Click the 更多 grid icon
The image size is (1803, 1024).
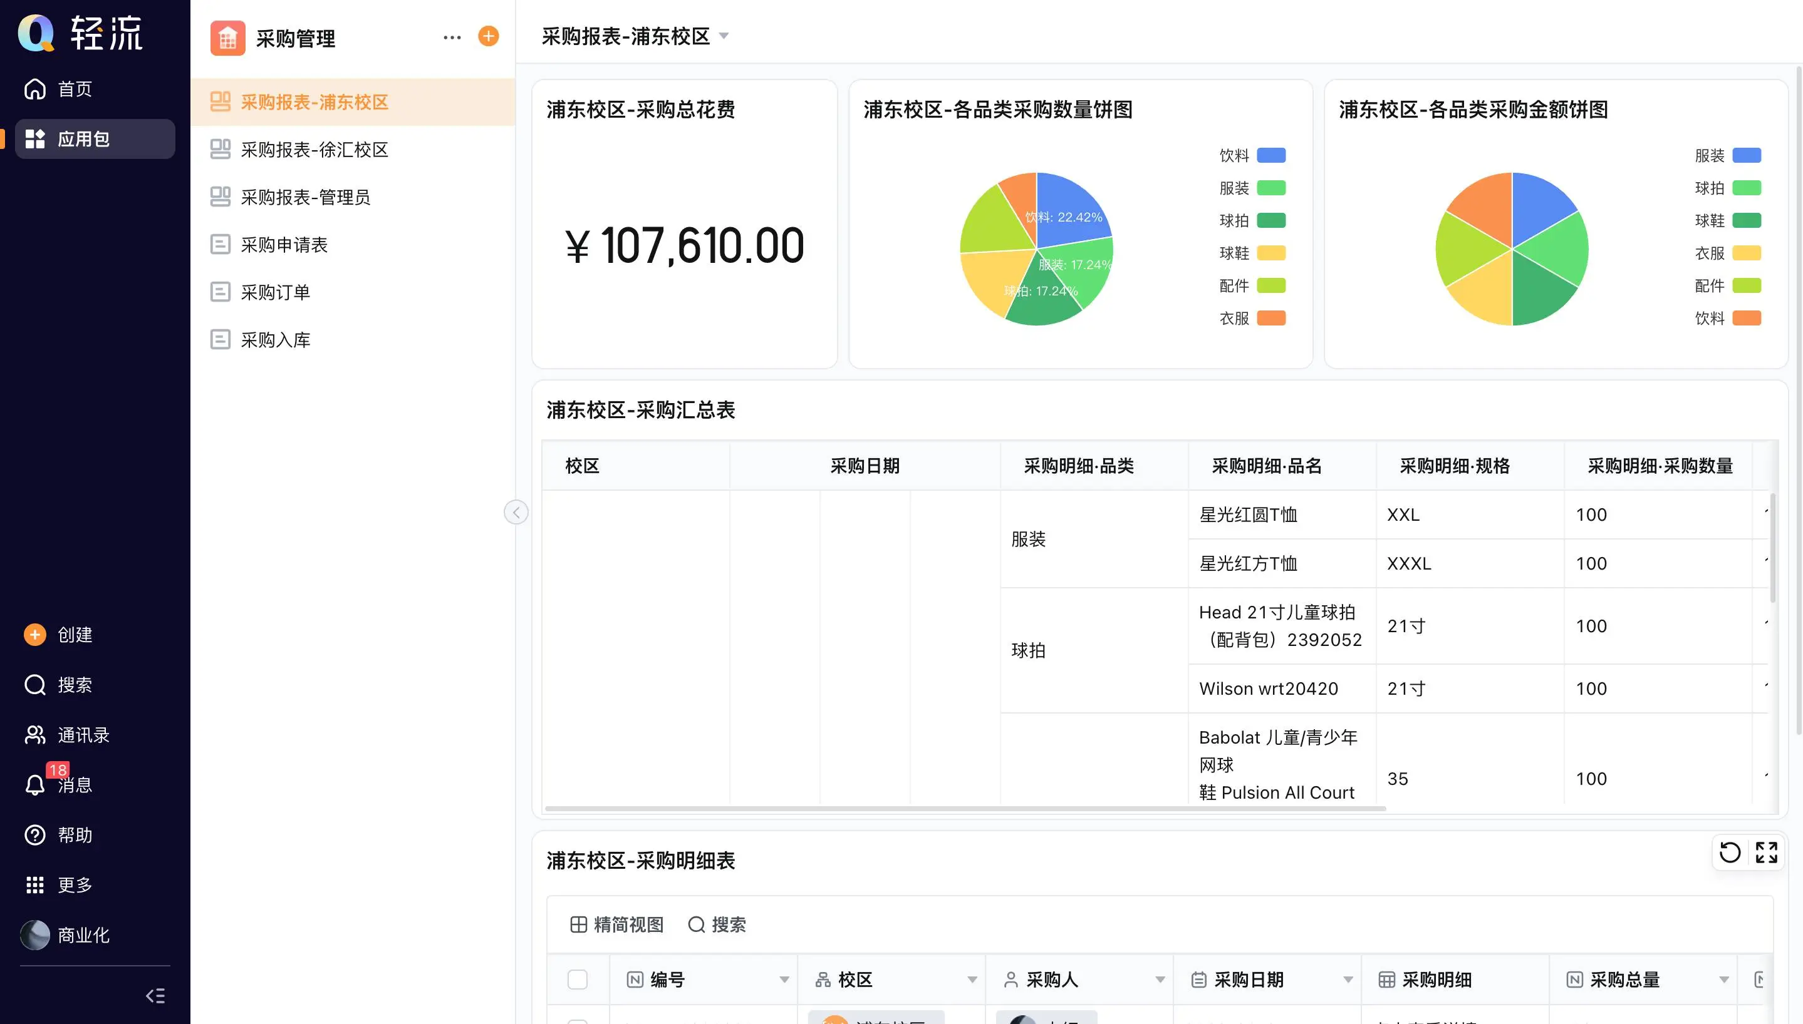tap(35, 885)
